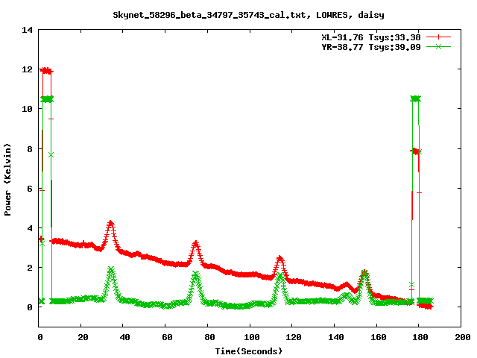Click the x-axis tick label '200'
Image resolution: width=477 pixels, height=358 pixels.
click(462, 337)
